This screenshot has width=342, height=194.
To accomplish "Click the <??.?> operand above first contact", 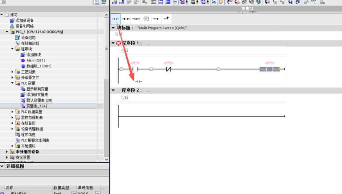I will coord(135,63).
